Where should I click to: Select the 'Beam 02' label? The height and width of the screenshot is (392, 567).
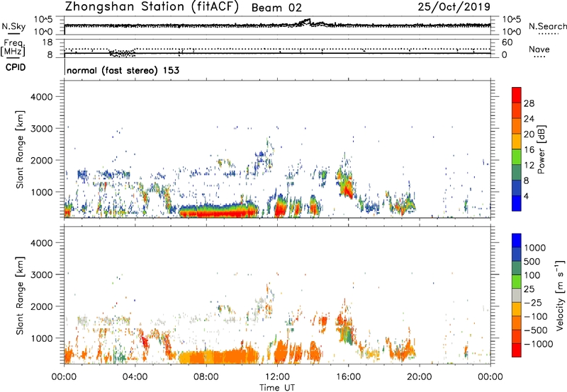pos(276,8)
